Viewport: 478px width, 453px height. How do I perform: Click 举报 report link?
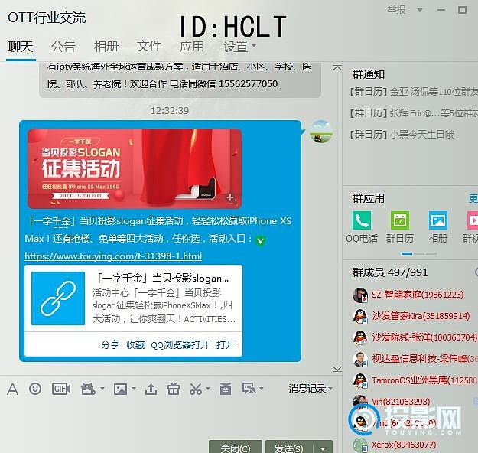coord(396,10)
